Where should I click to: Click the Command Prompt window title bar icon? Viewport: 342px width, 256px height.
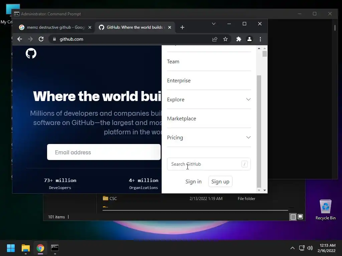[17, 14]
